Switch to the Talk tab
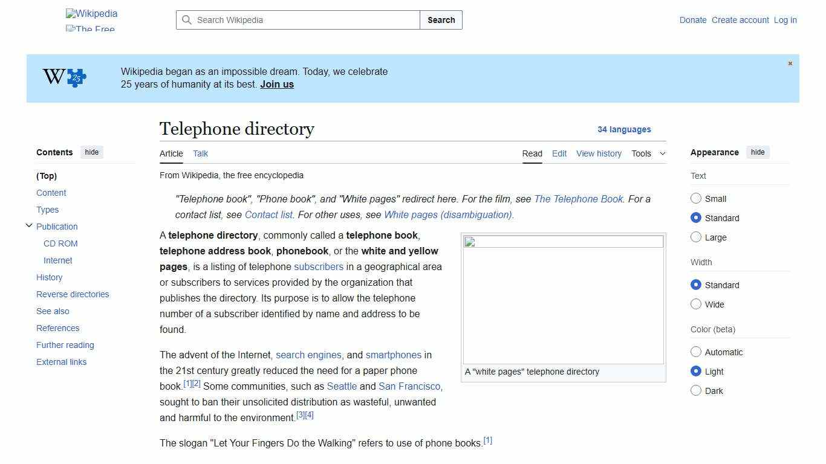 [200, 153]
